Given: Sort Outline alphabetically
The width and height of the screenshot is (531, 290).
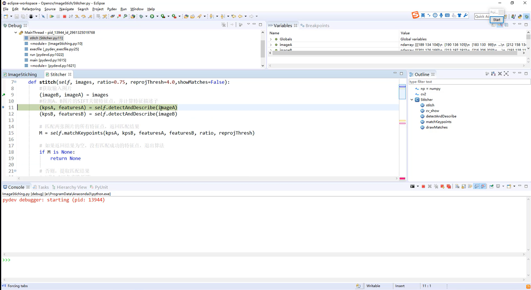Looking at the screenshot, I should coord(493,74).
